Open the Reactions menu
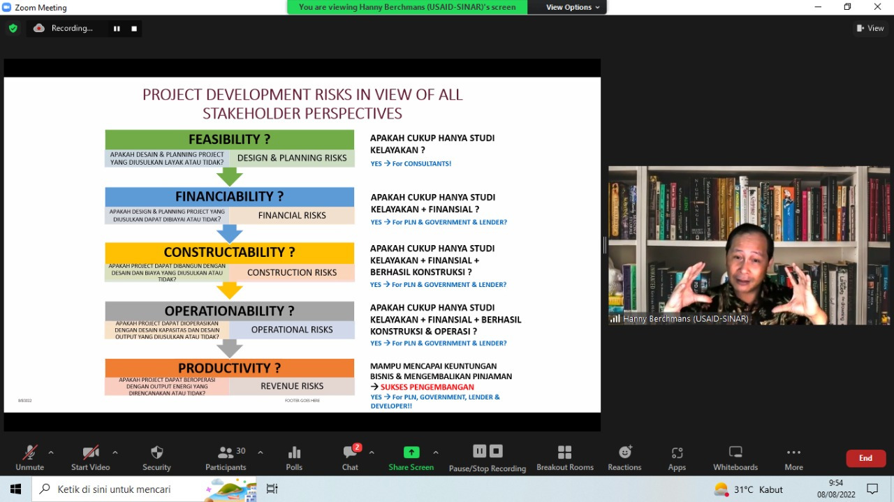894x502 pixels. click(624, 458)
